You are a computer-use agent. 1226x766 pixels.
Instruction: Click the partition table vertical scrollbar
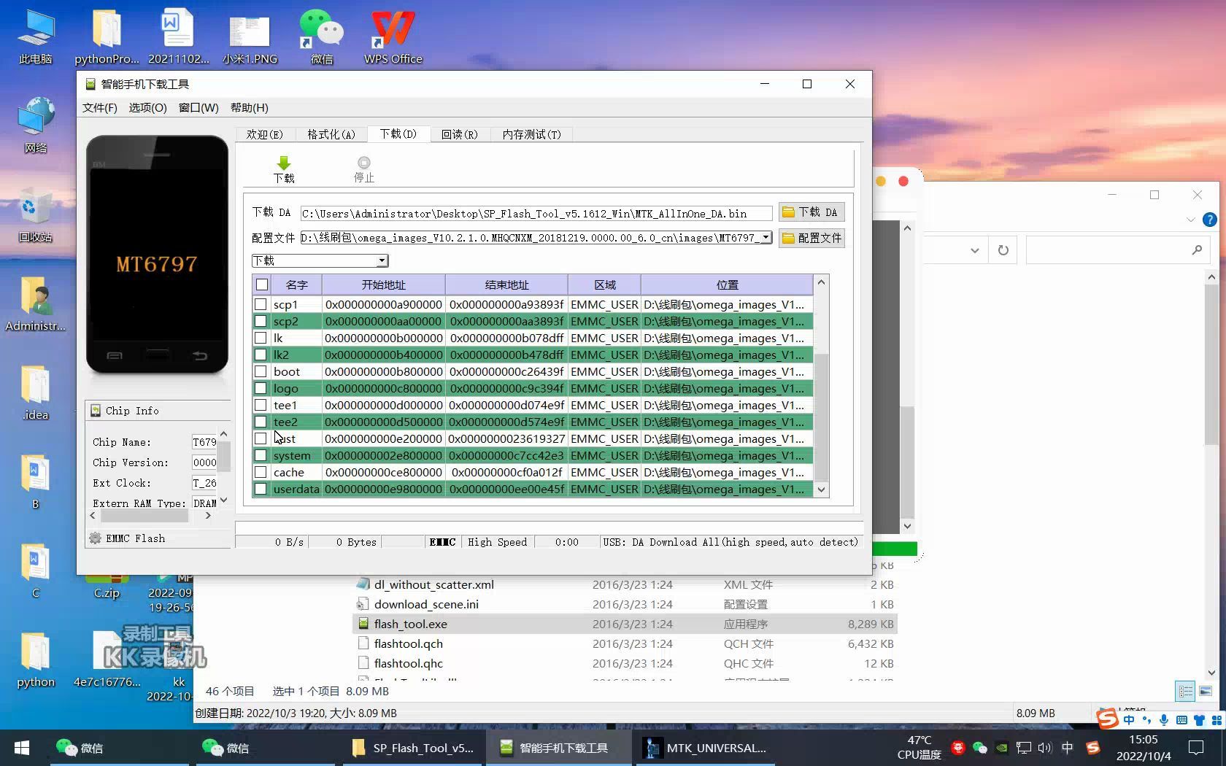click(821, 387)
